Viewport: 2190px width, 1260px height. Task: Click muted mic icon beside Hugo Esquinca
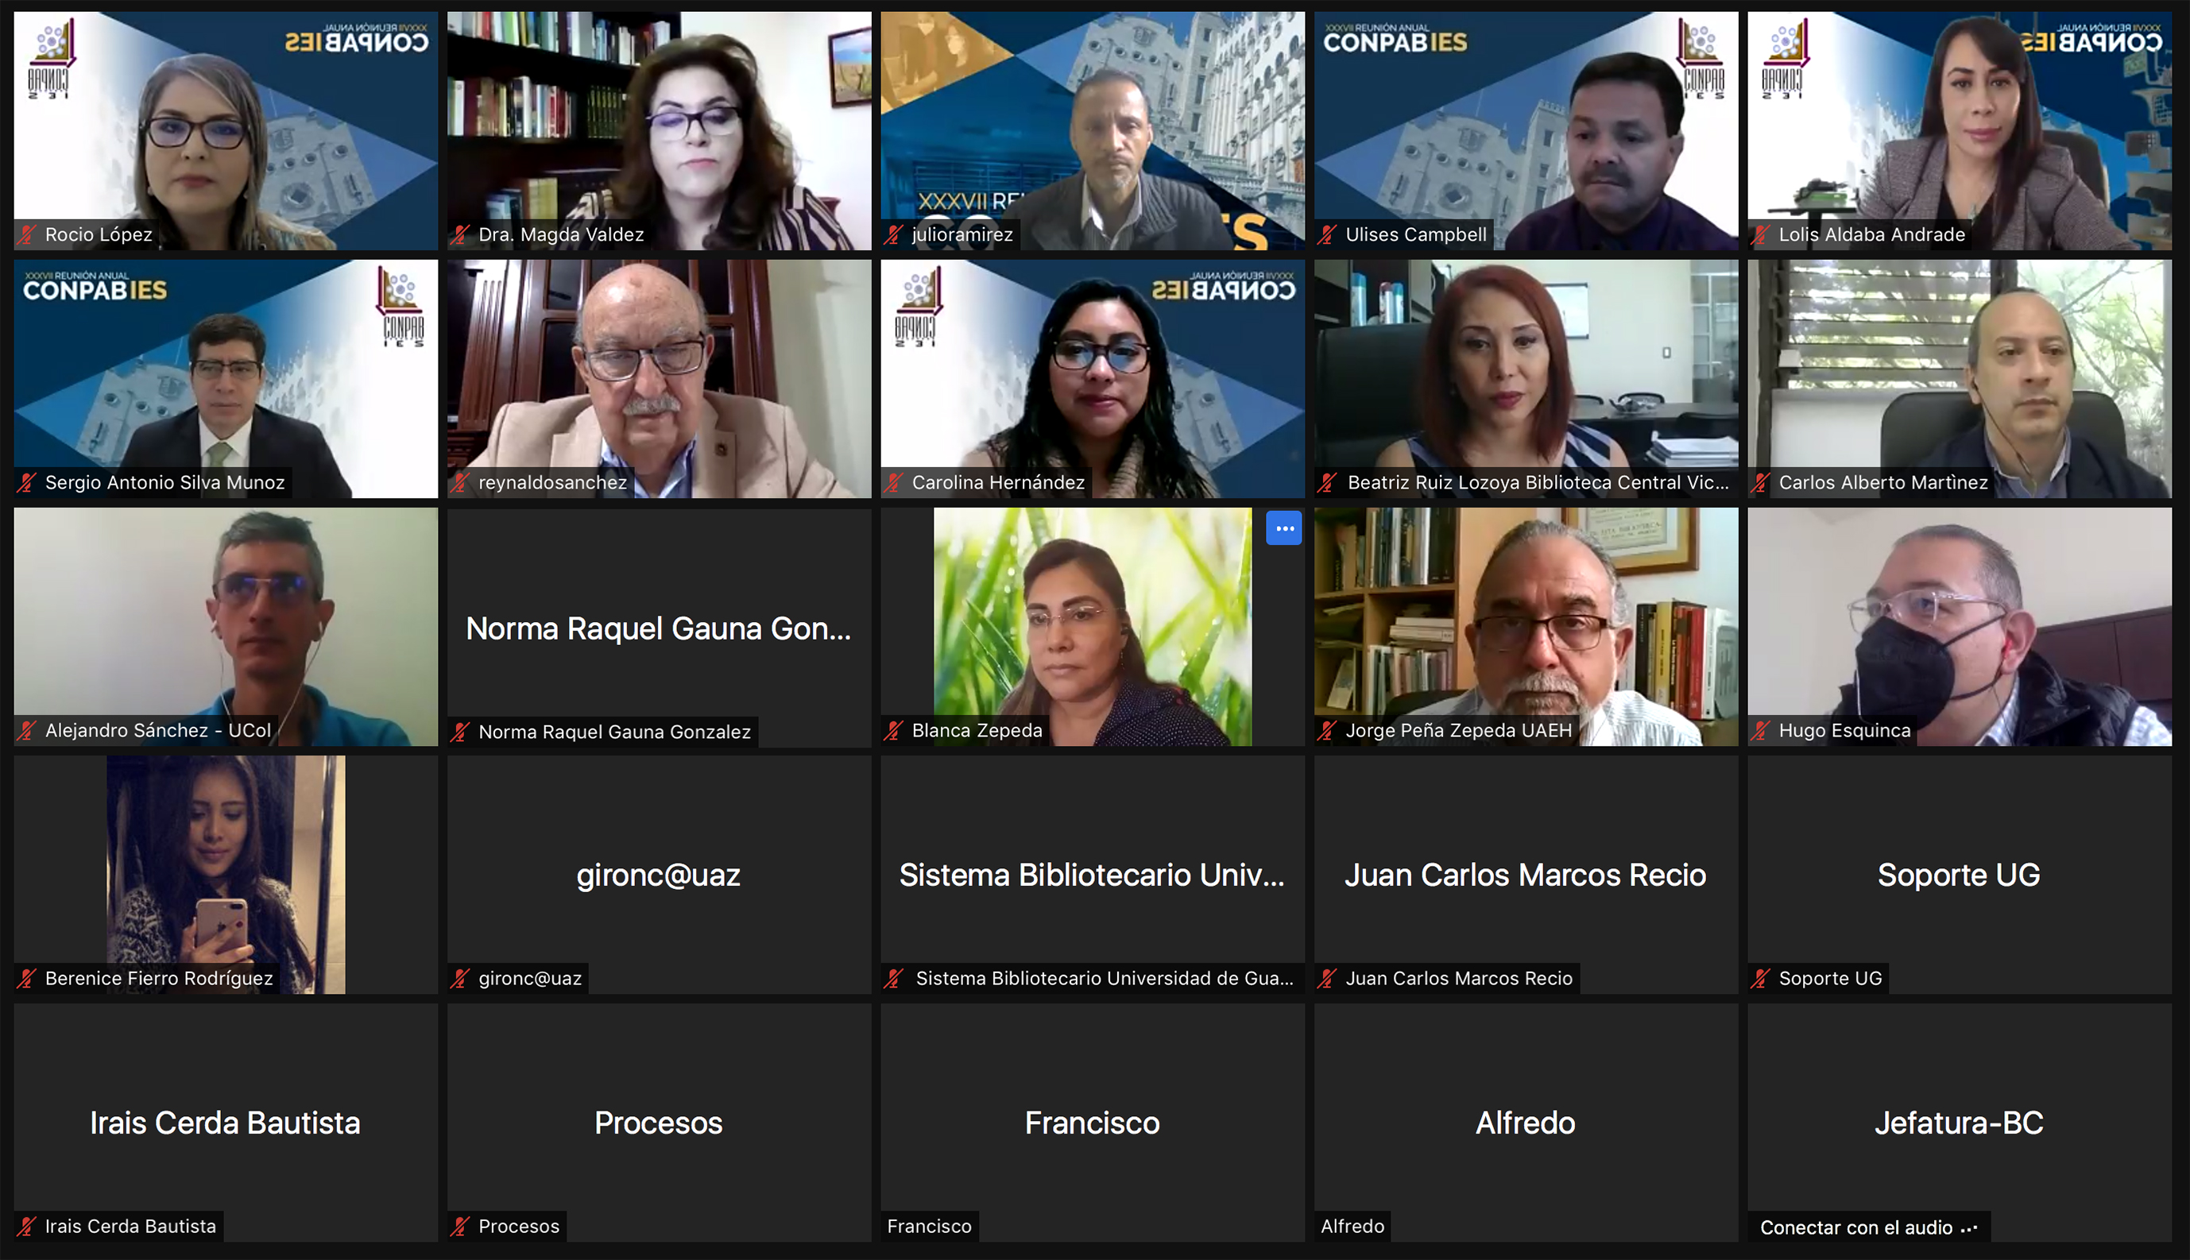(x=1762, y=730)
